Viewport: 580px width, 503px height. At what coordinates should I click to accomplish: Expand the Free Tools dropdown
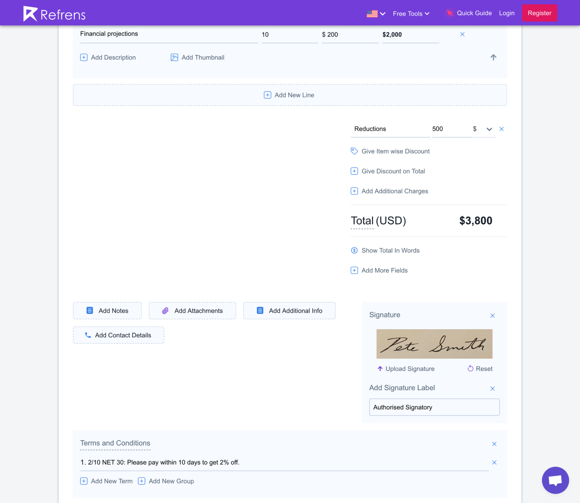(x=411, y=14)
